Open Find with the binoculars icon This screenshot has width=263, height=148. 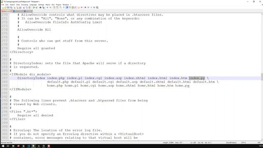[40, 7]
